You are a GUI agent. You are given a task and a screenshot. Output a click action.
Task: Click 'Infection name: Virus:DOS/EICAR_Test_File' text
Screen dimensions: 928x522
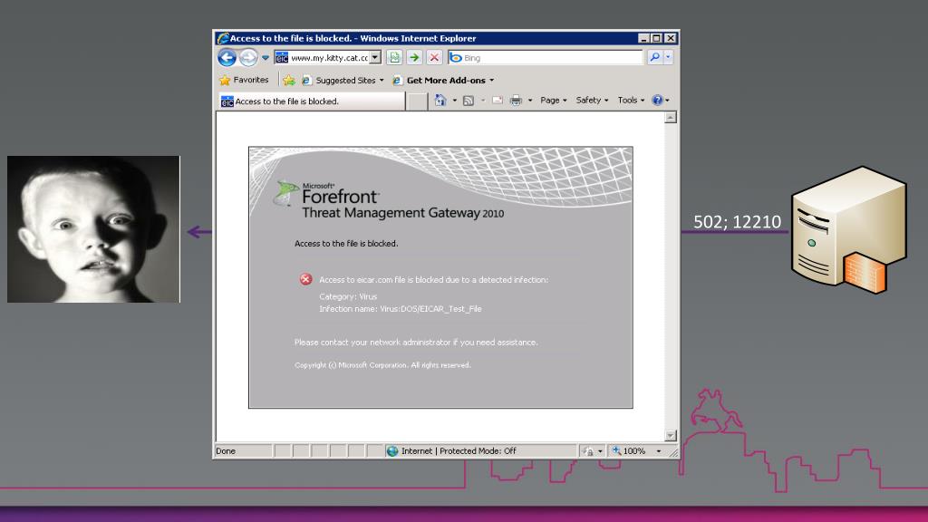click(400, 309)
